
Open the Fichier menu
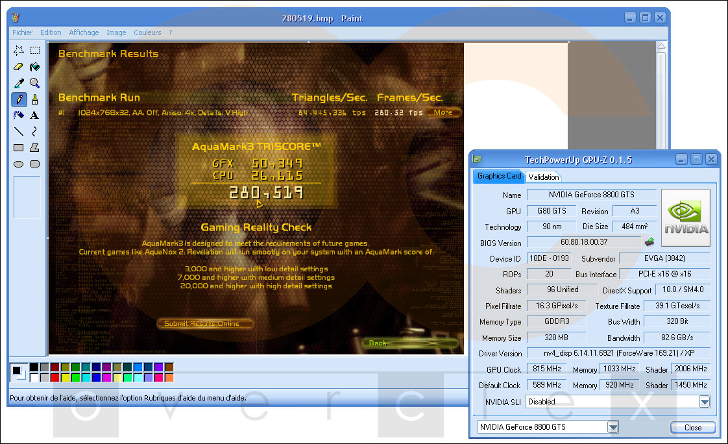(x=22, y=32)
